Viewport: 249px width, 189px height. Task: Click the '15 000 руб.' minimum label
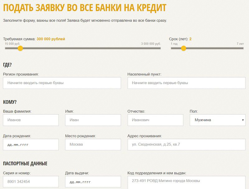click(12, 44)
